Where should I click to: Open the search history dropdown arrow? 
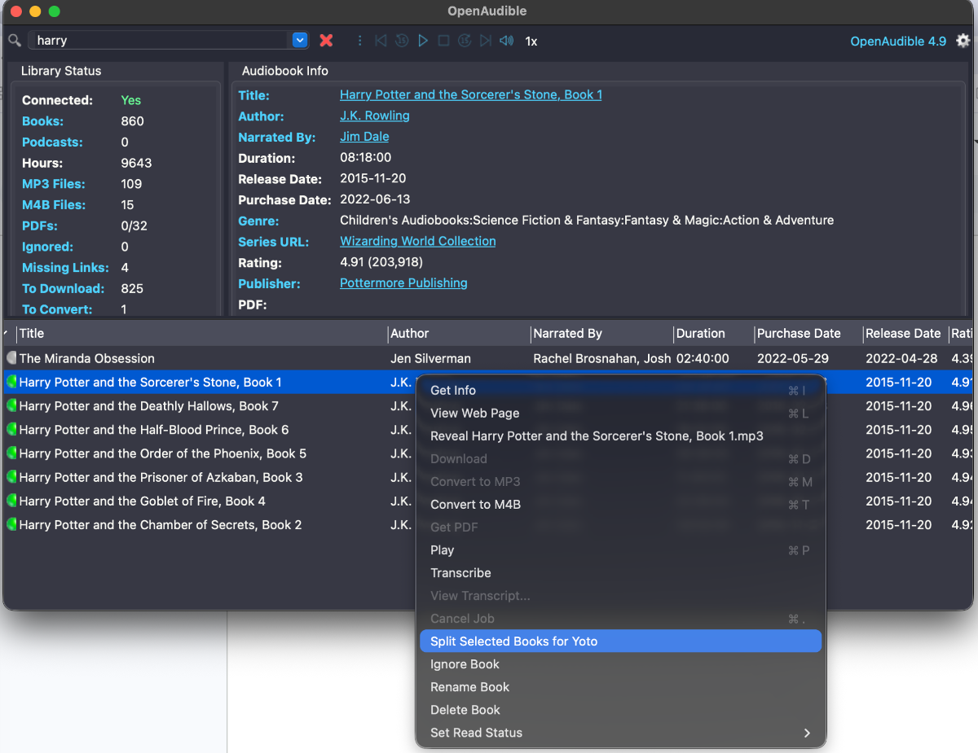(300, 40)
